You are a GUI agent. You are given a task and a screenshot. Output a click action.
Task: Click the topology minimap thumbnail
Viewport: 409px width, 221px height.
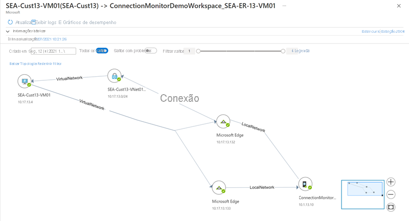[363, 194]
